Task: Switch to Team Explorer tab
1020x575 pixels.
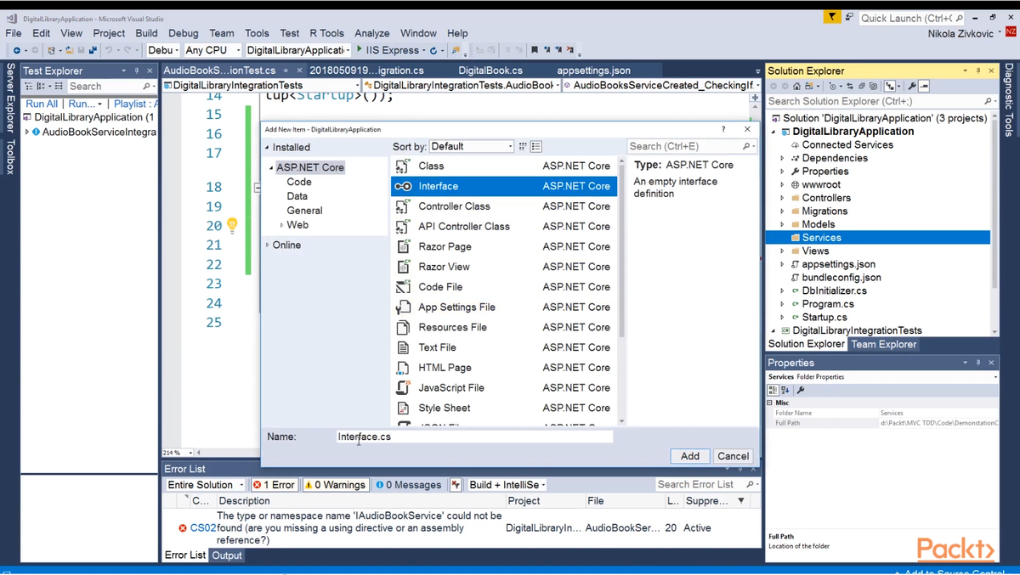Action: pos(884,344)
